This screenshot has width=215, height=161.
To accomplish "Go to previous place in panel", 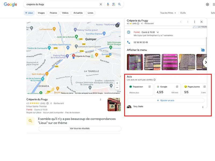I will [x=181, y=22].
